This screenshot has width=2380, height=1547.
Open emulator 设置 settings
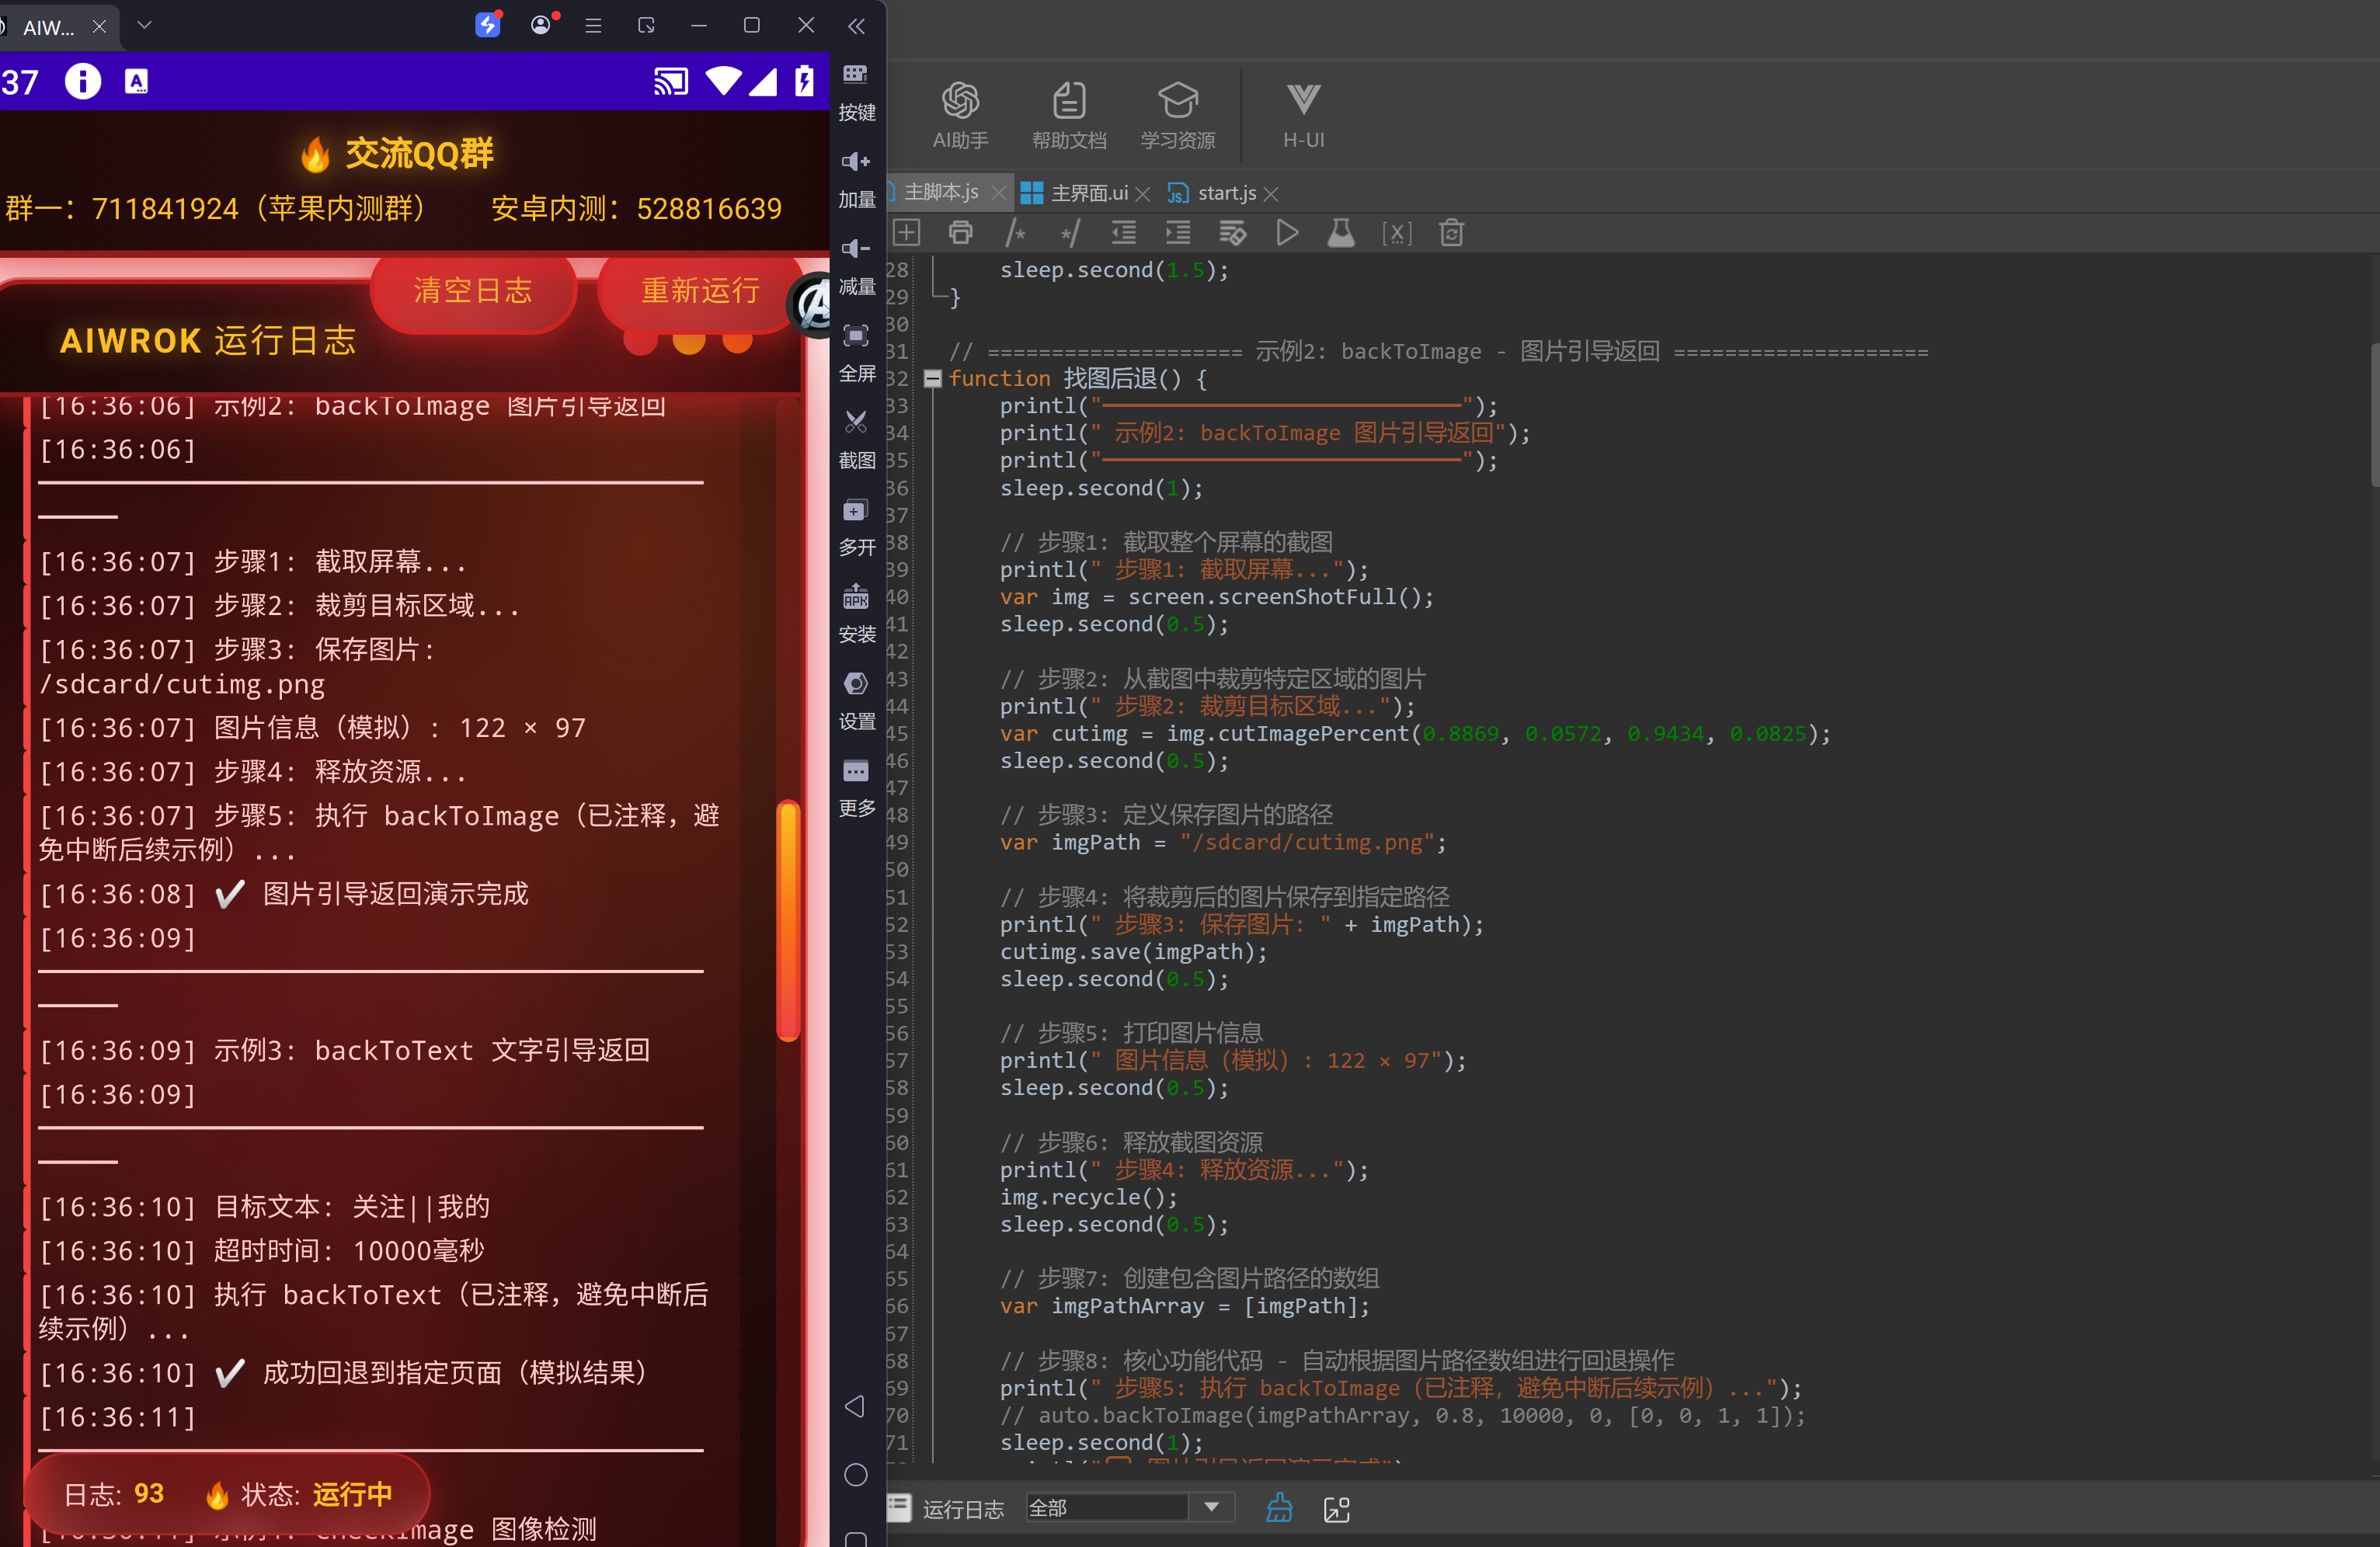(x=856, y=701)
